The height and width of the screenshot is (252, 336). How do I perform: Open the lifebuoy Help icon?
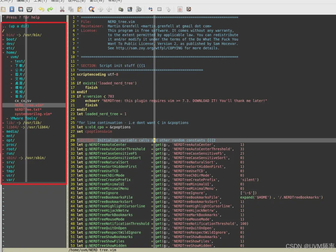pos(189,9)
